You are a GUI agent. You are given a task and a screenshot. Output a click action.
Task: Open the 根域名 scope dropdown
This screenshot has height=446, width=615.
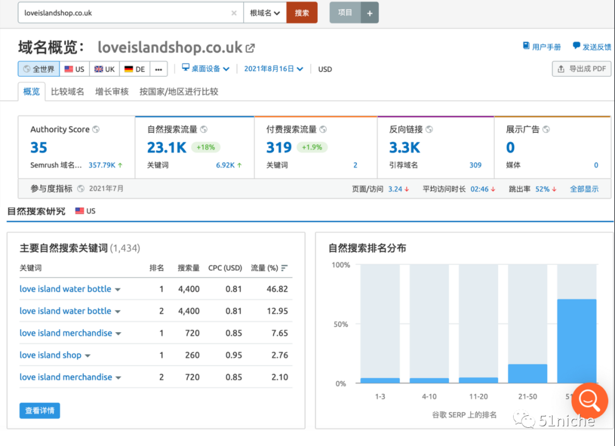tap(265, 13)
